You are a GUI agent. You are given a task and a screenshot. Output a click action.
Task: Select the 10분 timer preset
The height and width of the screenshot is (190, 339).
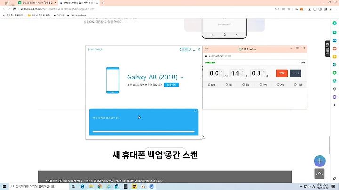(263, 85)
